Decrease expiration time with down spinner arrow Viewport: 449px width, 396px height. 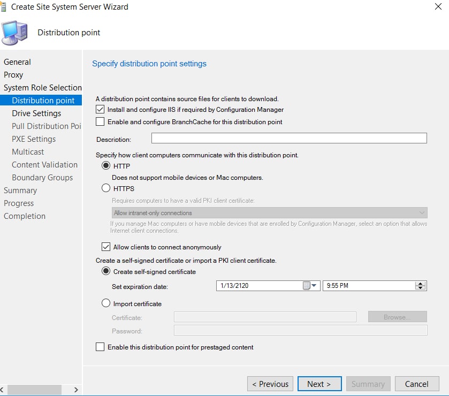420,287
